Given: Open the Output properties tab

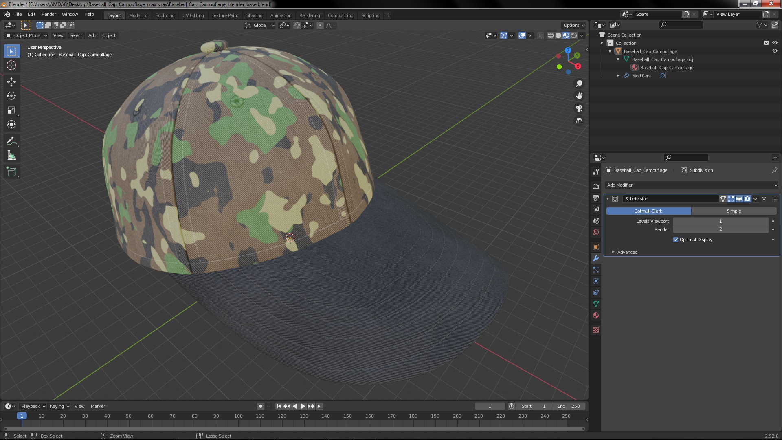Looking at the screenshot, I should [x=596, y=198].
